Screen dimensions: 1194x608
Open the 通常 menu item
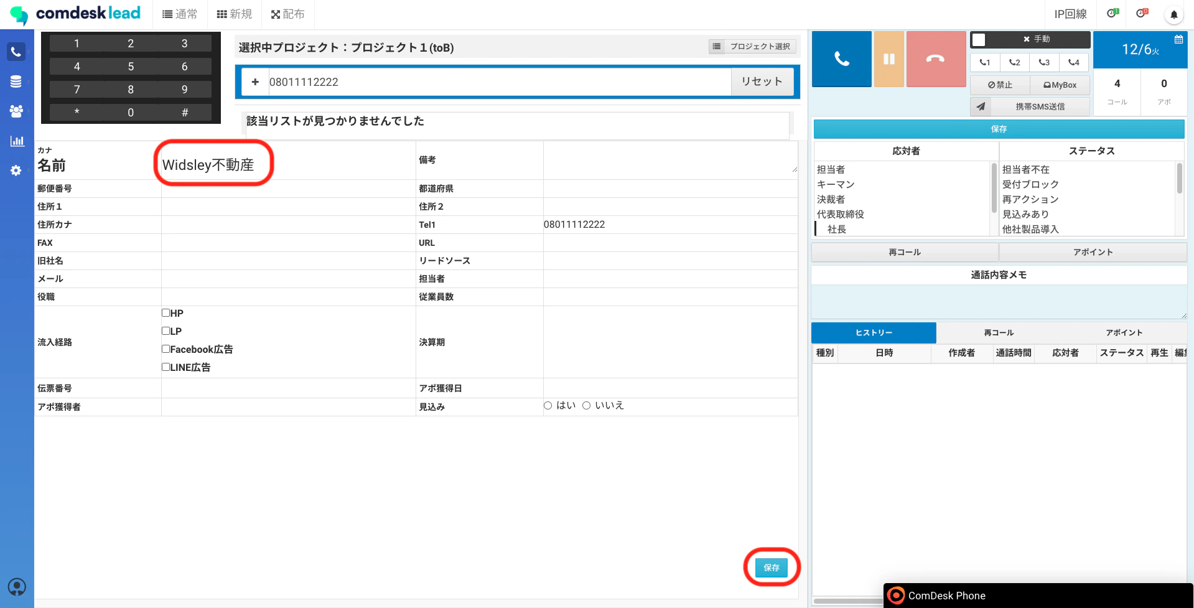coord(180,14)
